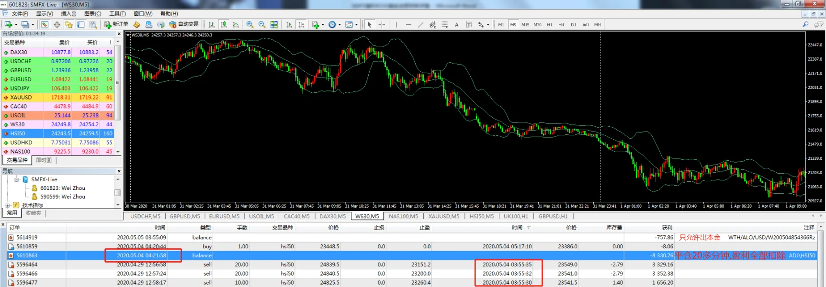
Task: Click the 新订单 (New Order) toolbar button
Action: [x=116, y=24]
